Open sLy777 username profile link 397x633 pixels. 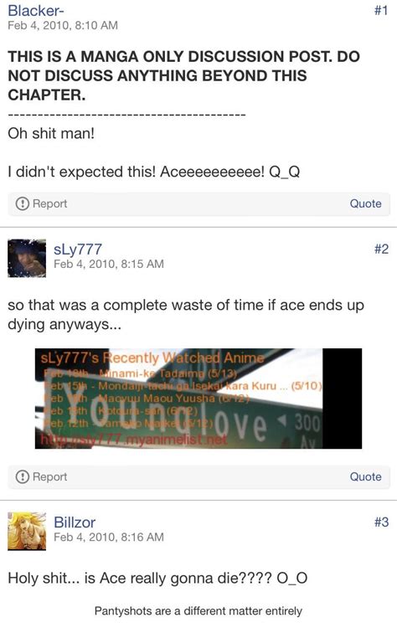pos(78,249)
